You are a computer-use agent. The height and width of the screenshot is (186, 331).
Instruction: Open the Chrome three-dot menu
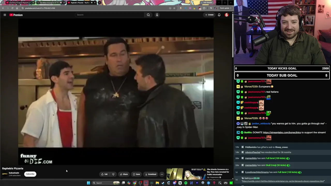tap(231, 8)
